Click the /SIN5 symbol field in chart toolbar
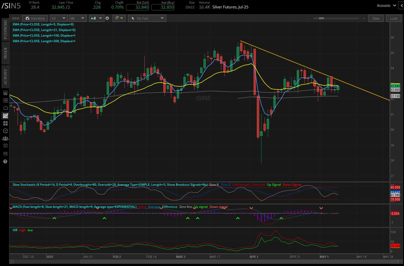Image resolution: width=404 pixels, height=266 pixels. click(15, 18)
